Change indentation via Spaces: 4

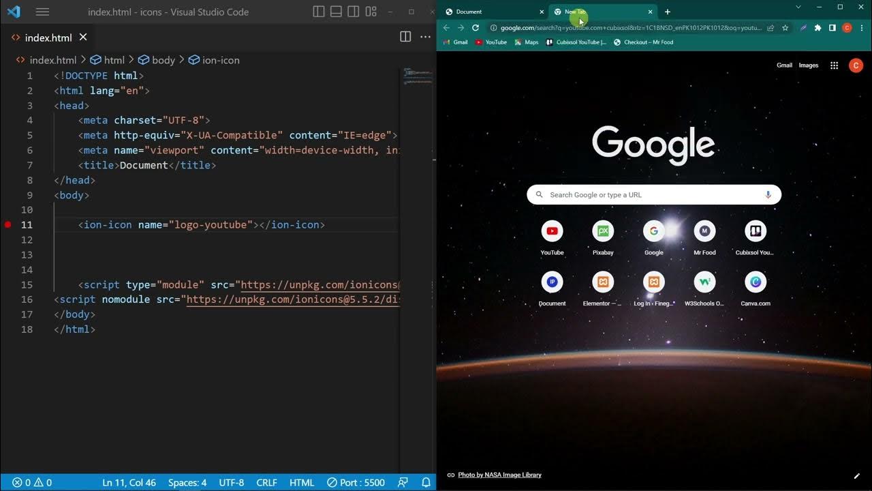(187, 482)
